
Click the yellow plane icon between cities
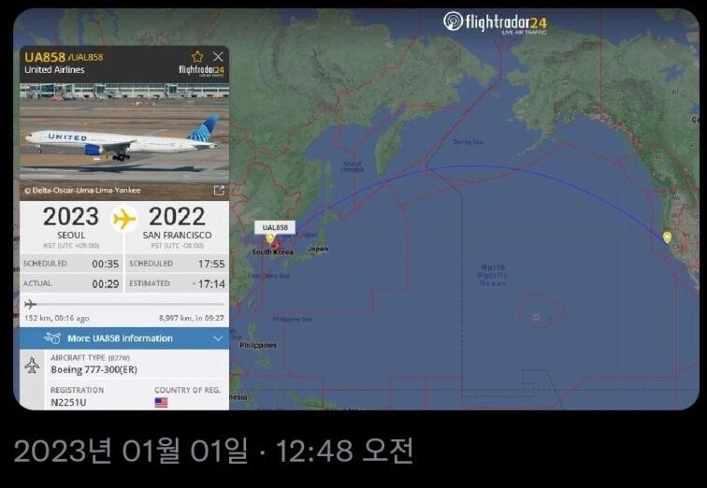(x=124, y=220)
